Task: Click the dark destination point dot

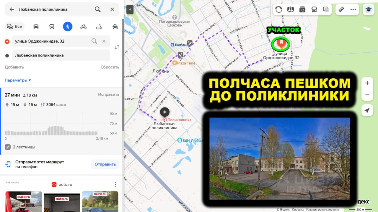Action: 7,55
